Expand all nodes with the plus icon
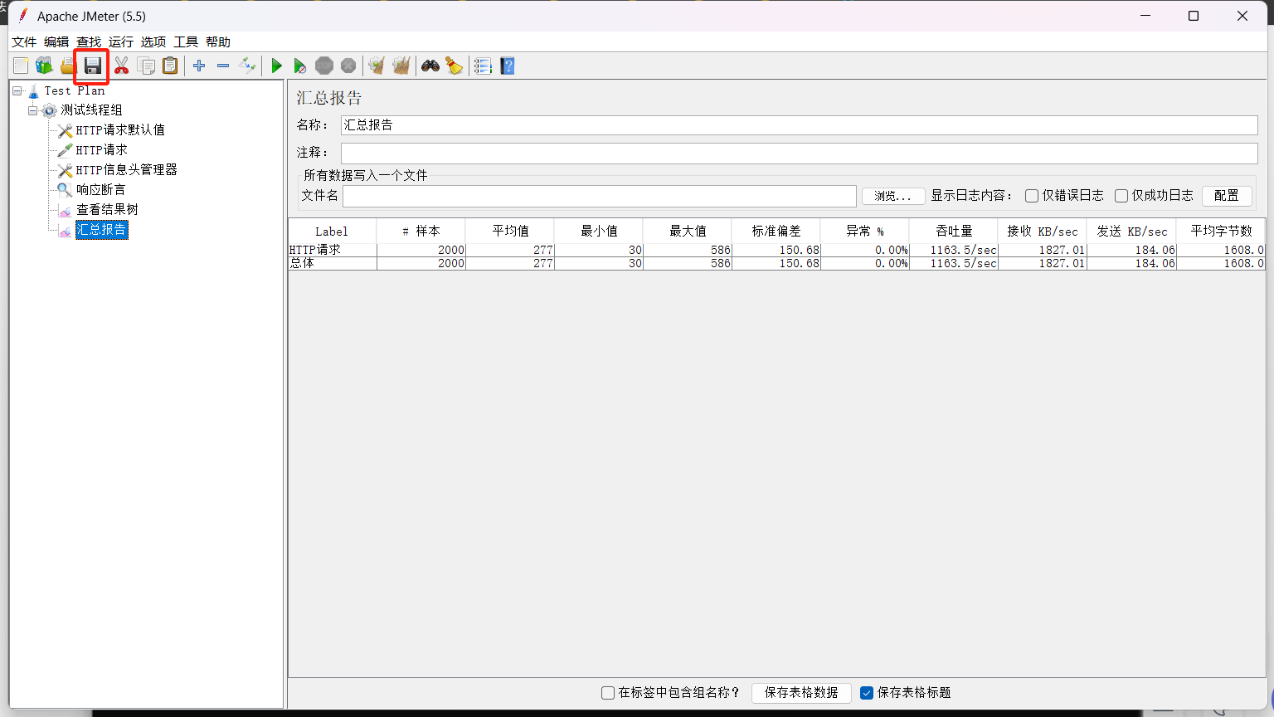 (x=199, y=66)
